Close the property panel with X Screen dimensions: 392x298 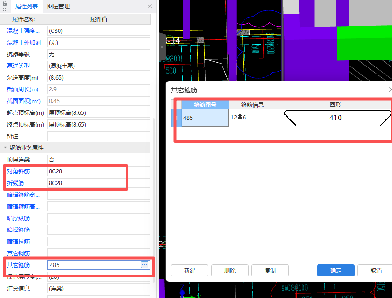tap(150, 6)
